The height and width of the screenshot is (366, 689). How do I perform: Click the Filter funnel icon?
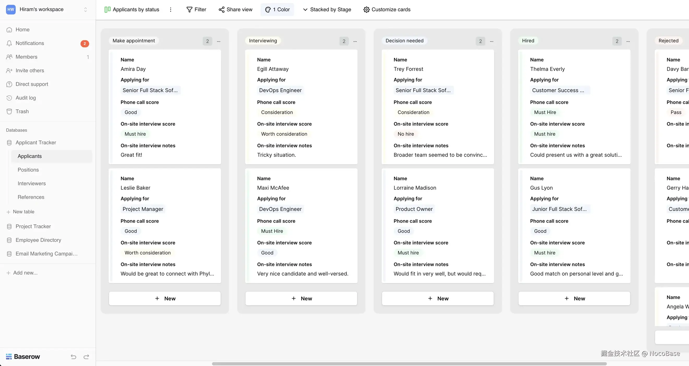189,10
